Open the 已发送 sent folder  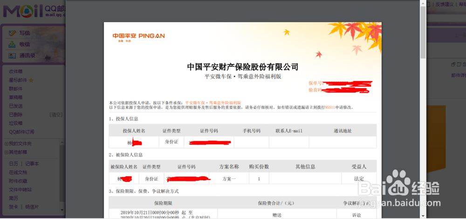tap(16, 106)
